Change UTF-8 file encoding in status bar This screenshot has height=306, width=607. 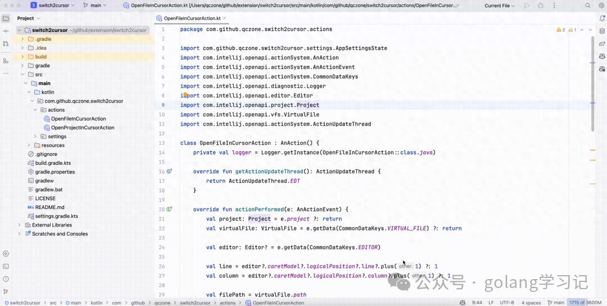pyautogui.click(x=507, y=303)
